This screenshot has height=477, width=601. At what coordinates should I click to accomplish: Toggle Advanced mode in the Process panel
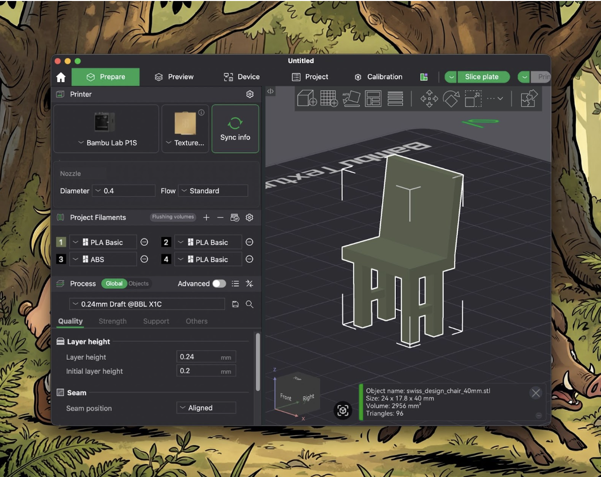tap(219, 283)
